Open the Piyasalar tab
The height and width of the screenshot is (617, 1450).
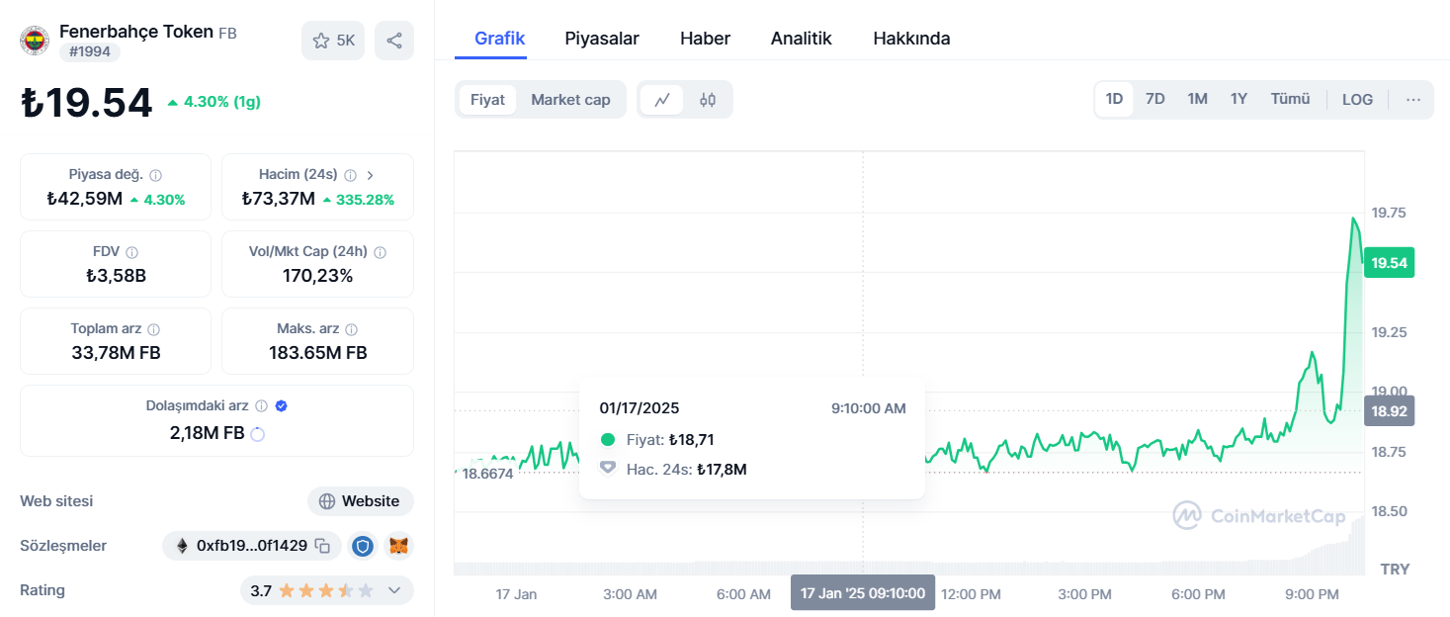point(602,39)
